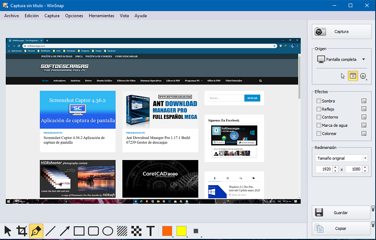Open Contorno effect settings
Screen dimensions: 376x240
pos(364,117)
